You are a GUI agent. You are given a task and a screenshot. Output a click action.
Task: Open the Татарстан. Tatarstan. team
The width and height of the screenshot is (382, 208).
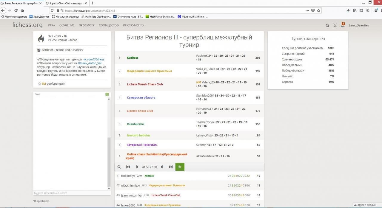tap(142, 145)
